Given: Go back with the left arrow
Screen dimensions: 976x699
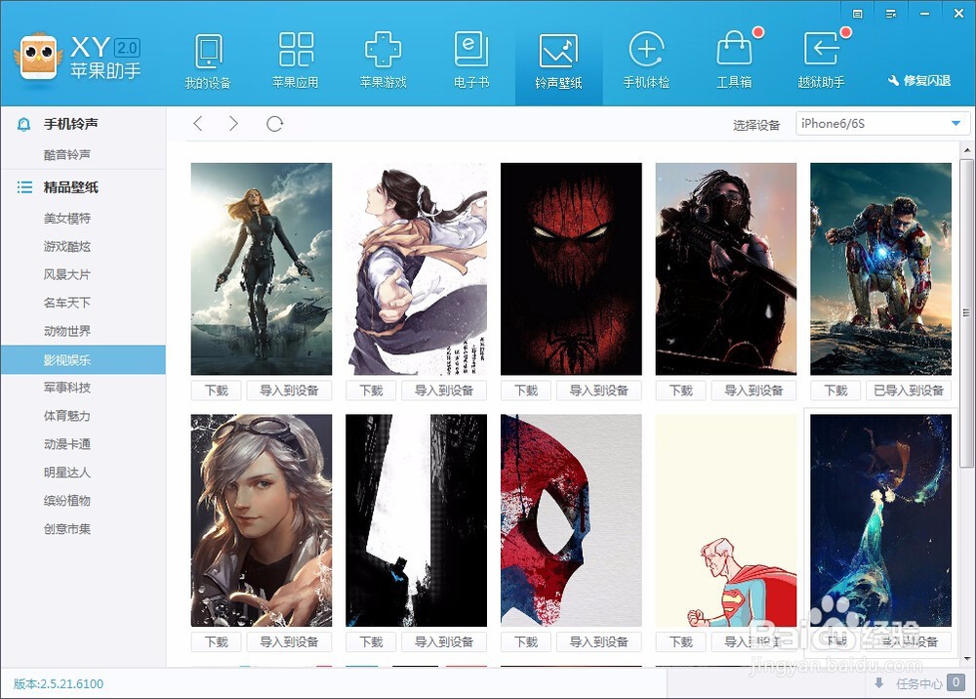Looking at the screenshot, I should tap(198, 123).
